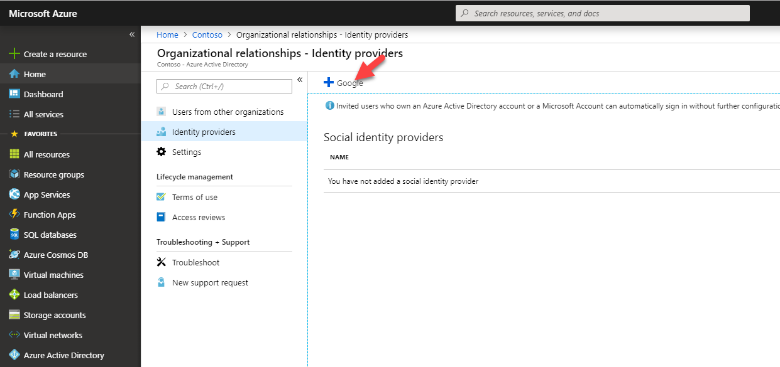Screen dimensions: 780x367
Task: Collapse the blade menu with double chevron
Action: [300, 80]
